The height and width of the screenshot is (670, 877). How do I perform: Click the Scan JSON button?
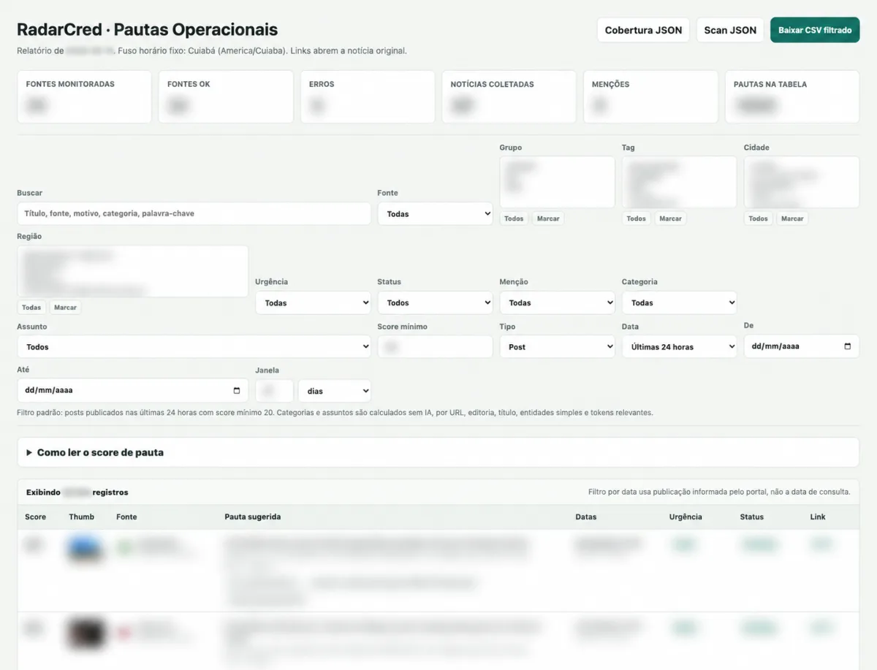[730, 30]
